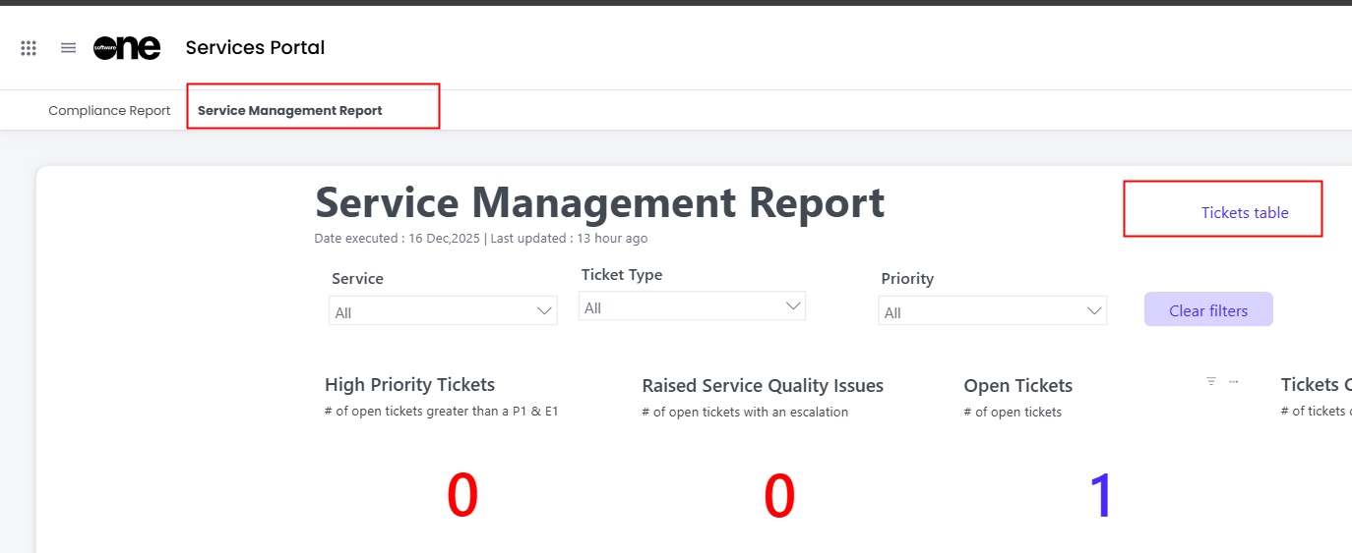This screenshot has width=1352, height=553.
Task: Click the Open Tickets count value
Action: click(x=1100, y=496)
